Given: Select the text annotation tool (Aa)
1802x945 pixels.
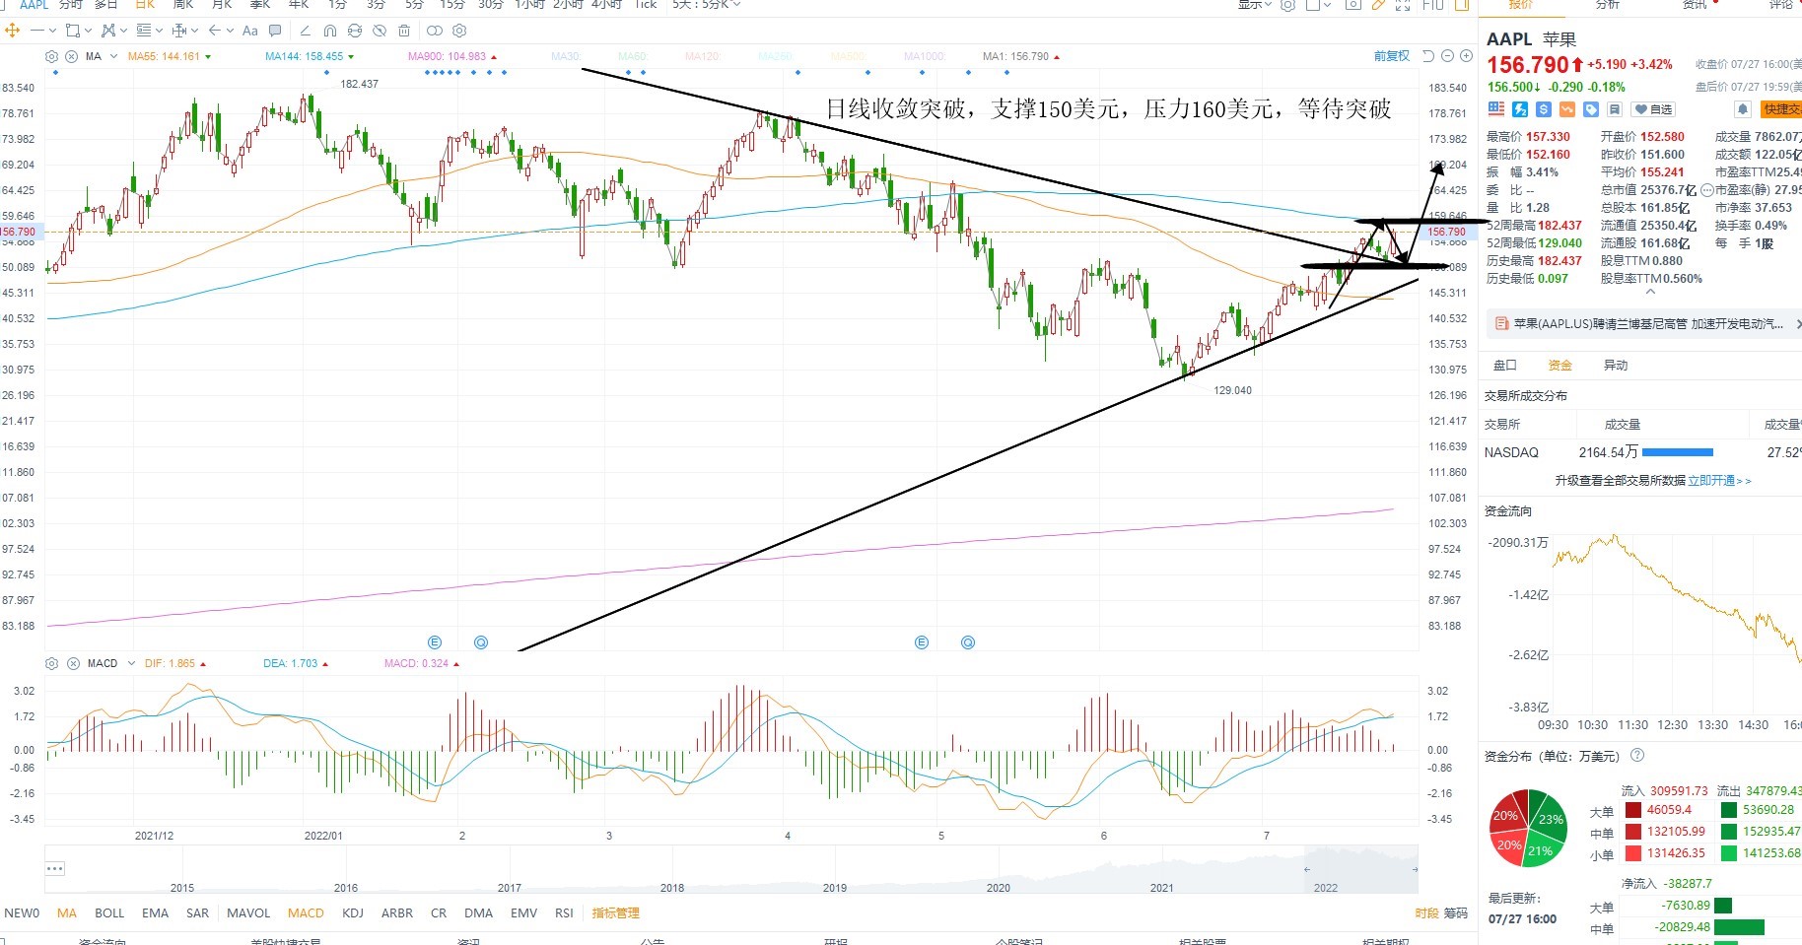Looking at the screenshot, I should pos(250,31).
